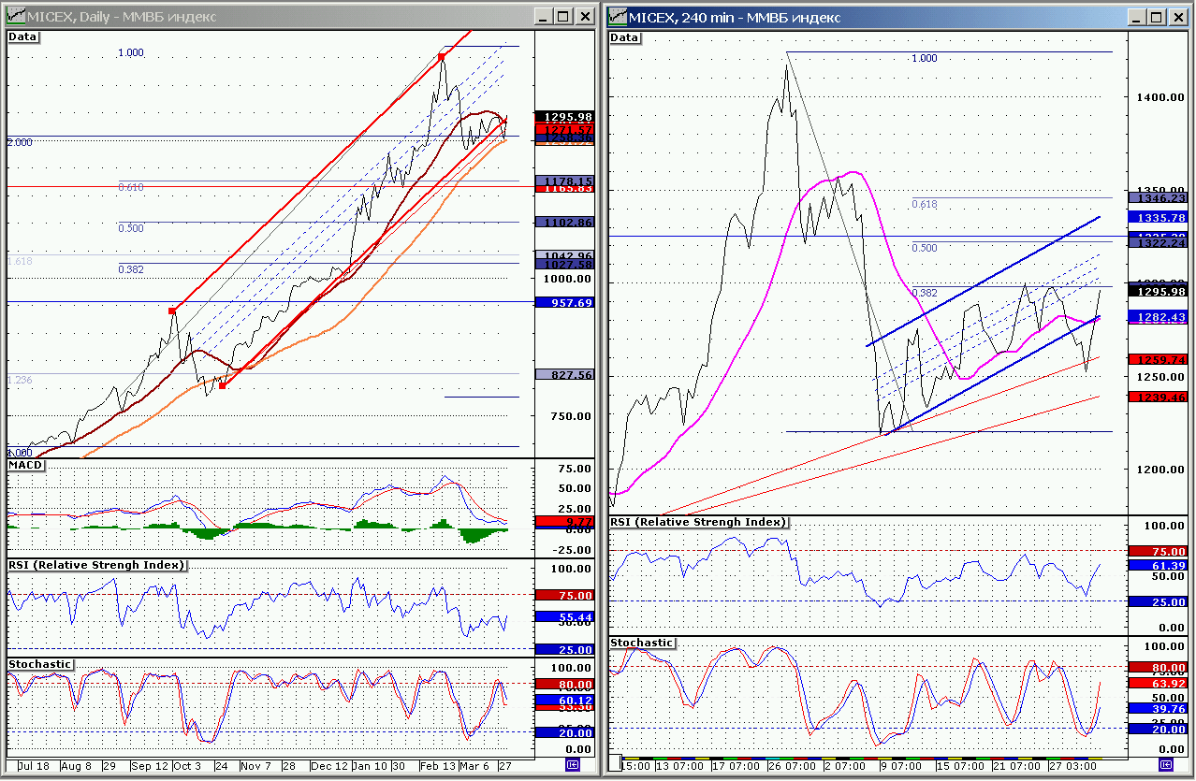Screen dimensions: 1196x781
Task: Click the red trendline handle at the Oct 24 low
Action: tap(223, 384)
